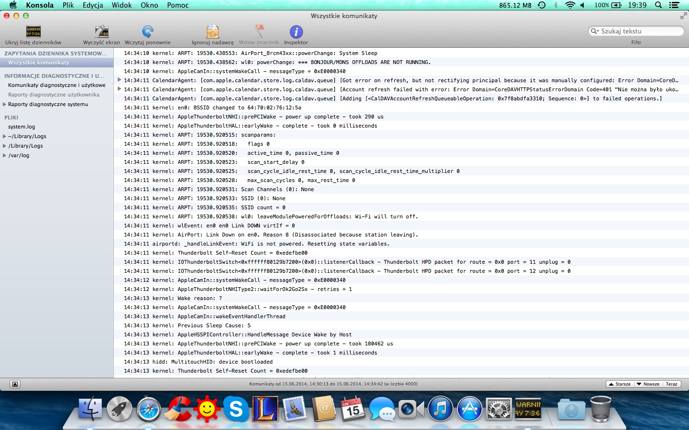This screenshot has height=430, width=689.
Task: Open System Preferences gear in Dock
Action: coord(499,409)
